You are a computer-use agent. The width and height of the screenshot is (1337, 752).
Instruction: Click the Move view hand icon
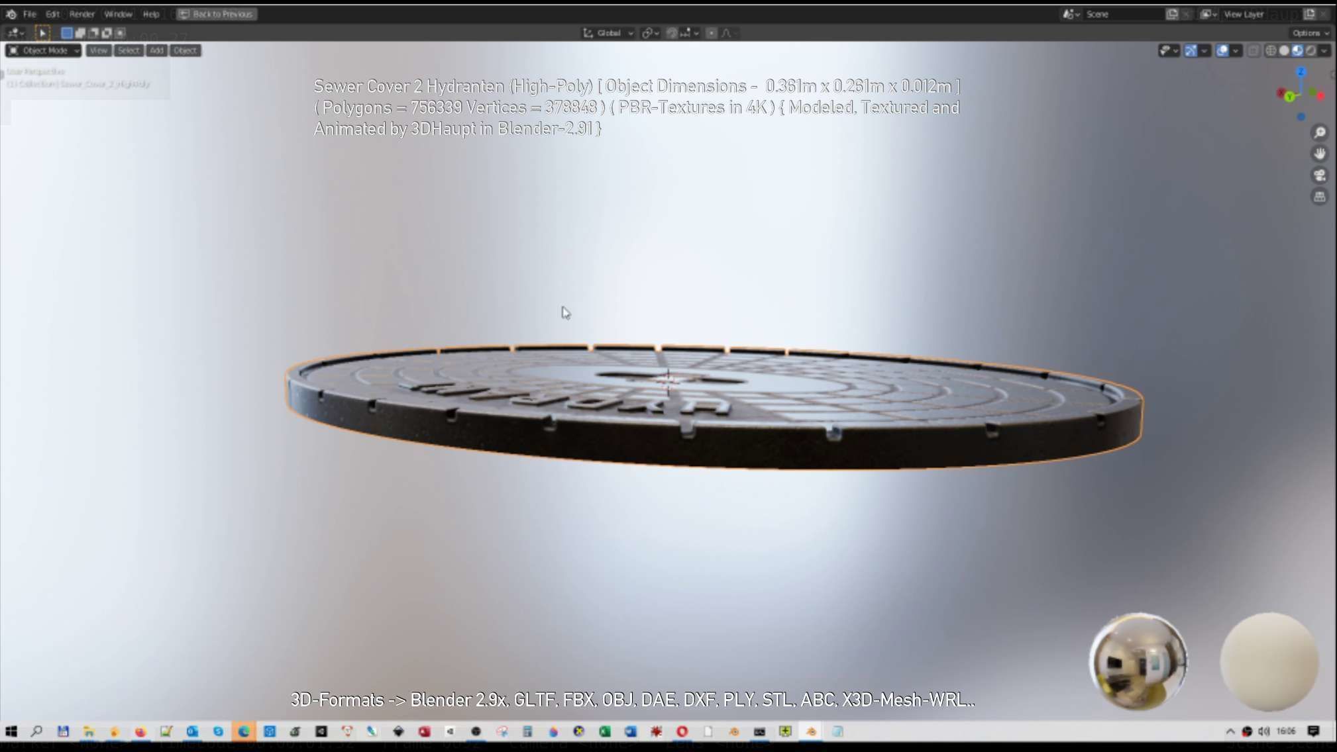click(1319, 154)
